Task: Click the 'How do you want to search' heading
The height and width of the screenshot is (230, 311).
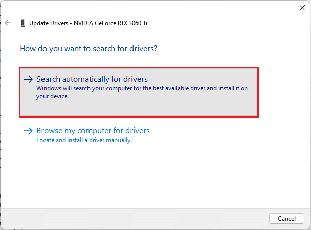Action: coord(88,49)
